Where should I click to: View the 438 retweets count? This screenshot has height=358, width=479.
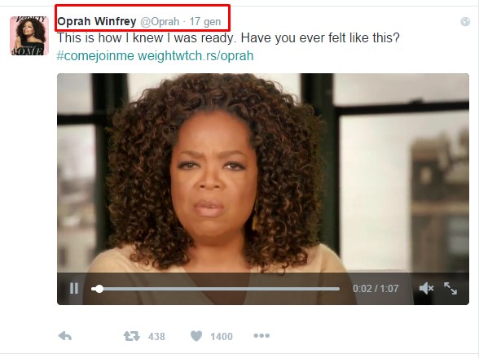(156, 336)
